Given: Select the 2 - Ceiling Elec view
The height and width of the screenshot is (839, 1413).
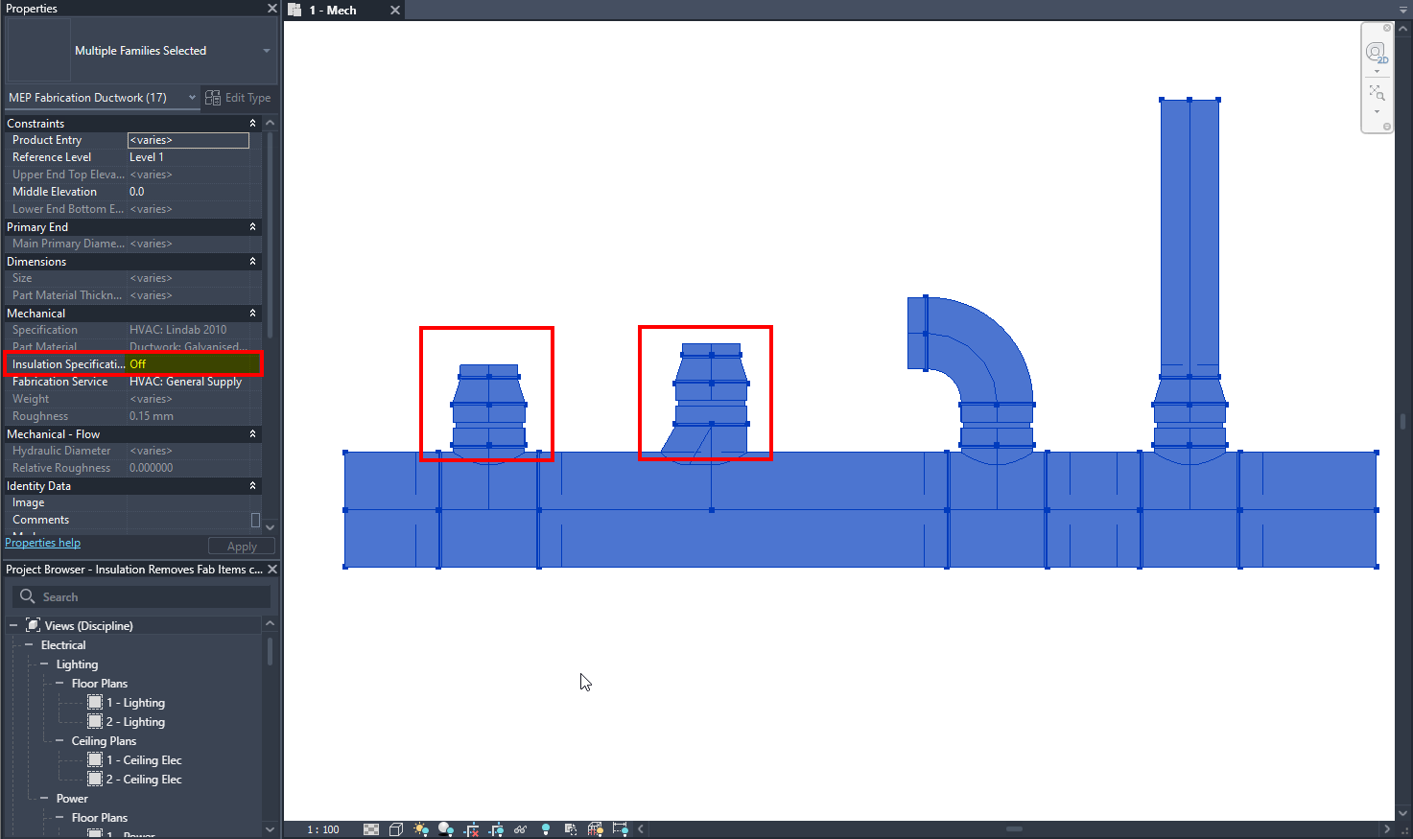Looking at the screenshot, I should coord(144,780).
